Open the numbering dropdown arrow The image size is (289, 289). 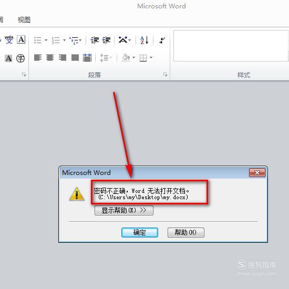tap(64, 40)
